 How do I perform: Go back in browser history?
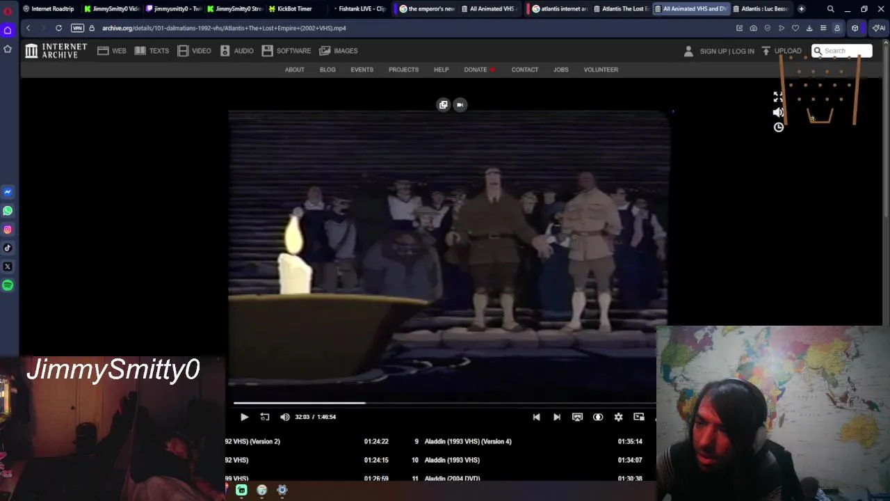(x=28, y=28)
